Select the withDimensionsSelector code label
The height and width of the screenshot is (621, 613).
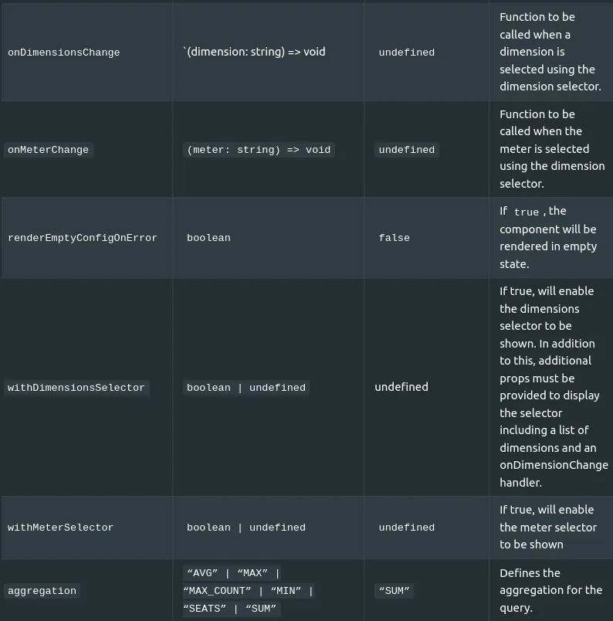[76, 387]
